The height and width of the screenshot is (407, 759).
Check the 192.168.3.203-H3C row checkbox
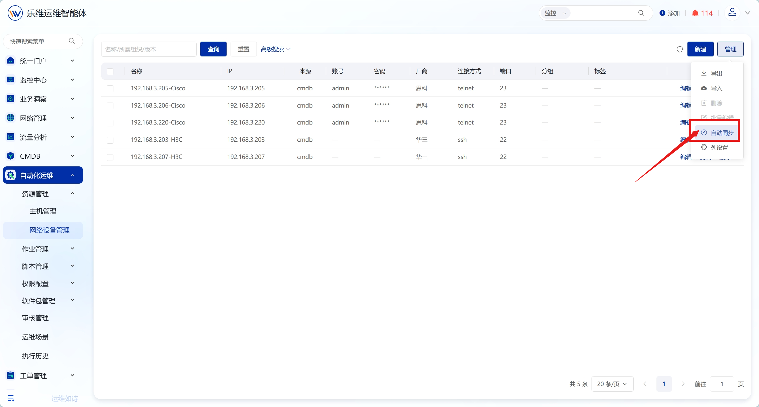coord(110,140)
